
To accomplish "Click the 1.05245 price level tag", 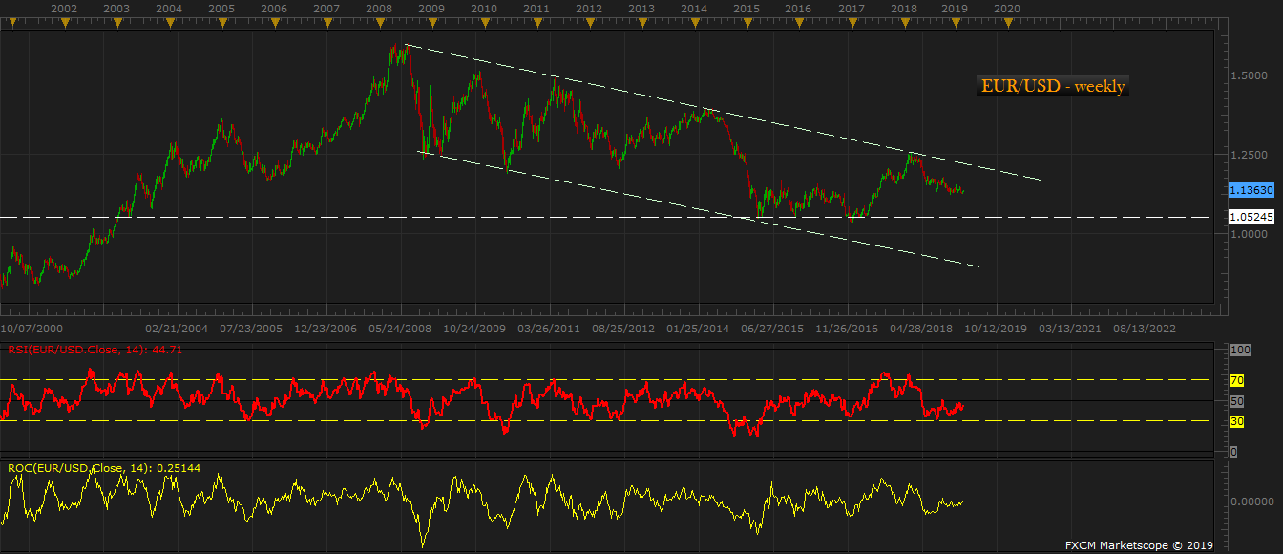I will [1251, 217].
